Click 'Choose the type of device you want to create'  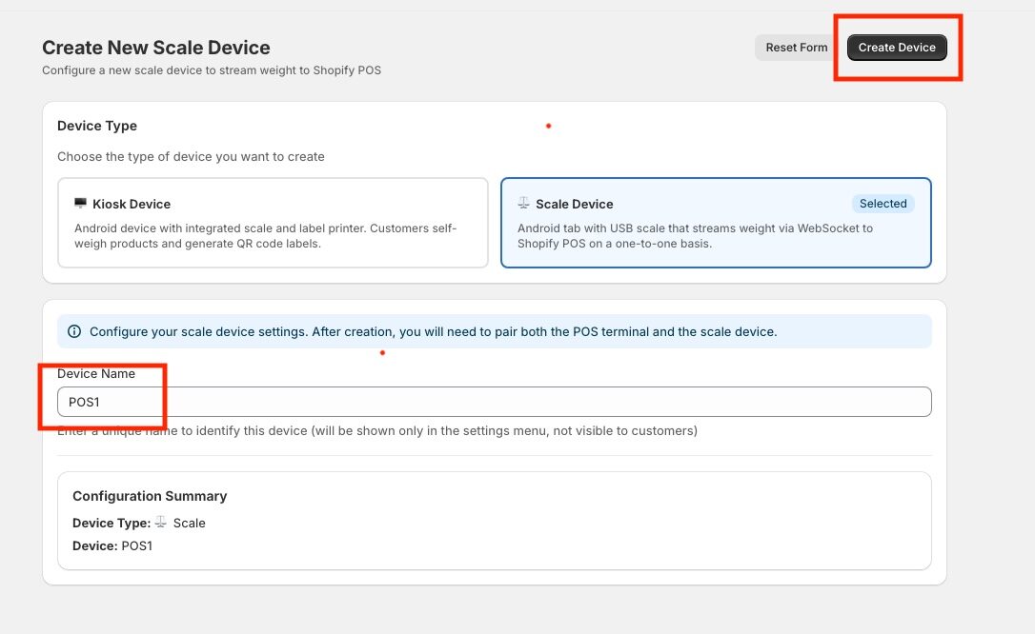point(191,157)
